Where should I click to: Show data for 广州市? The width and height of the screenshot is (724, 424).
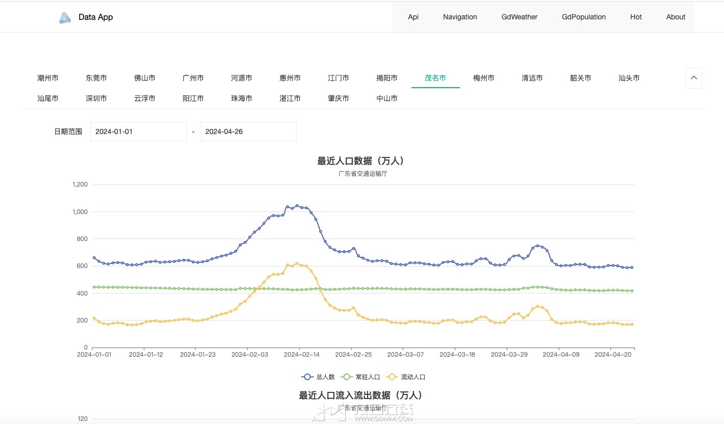pyautogui.click(x=193, y=78)
